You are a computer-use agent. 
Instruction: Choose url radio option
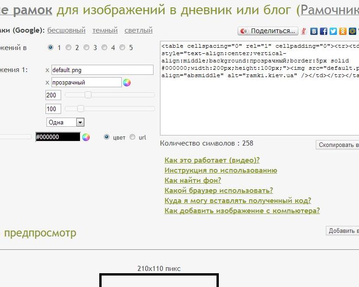pos(132,137)
